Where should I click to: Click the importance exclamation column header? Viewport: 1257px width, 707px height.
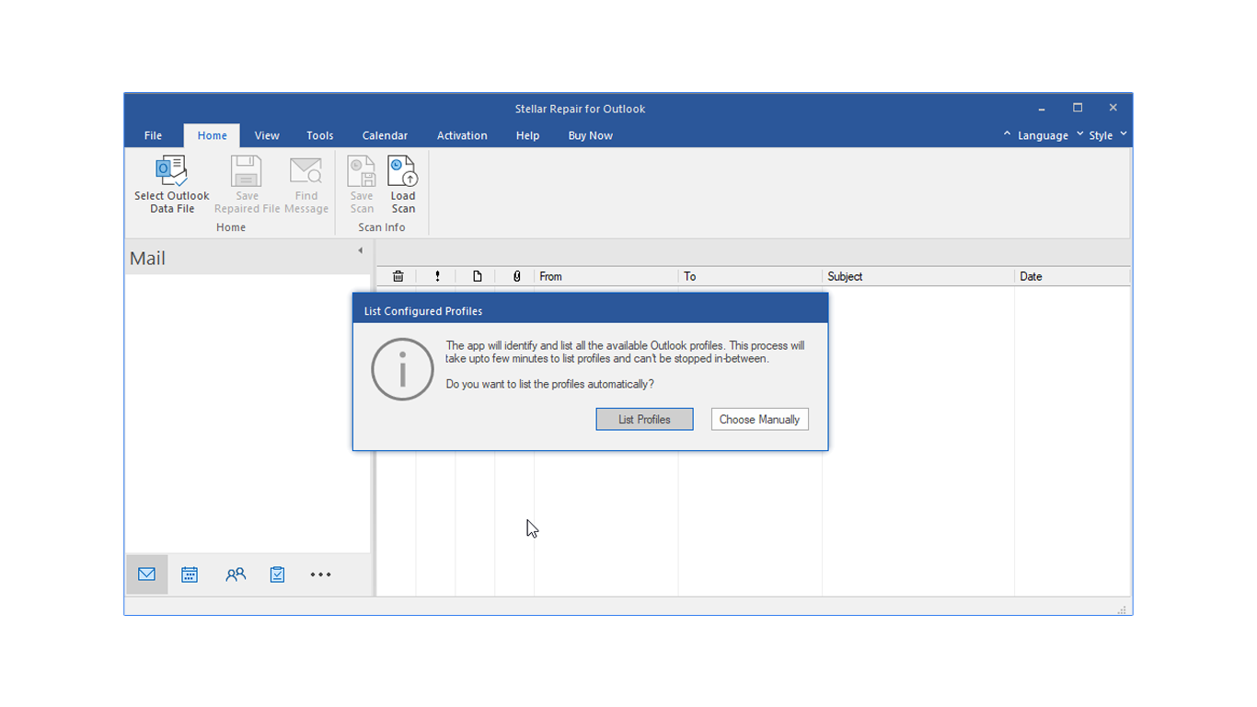click(437, 276)
